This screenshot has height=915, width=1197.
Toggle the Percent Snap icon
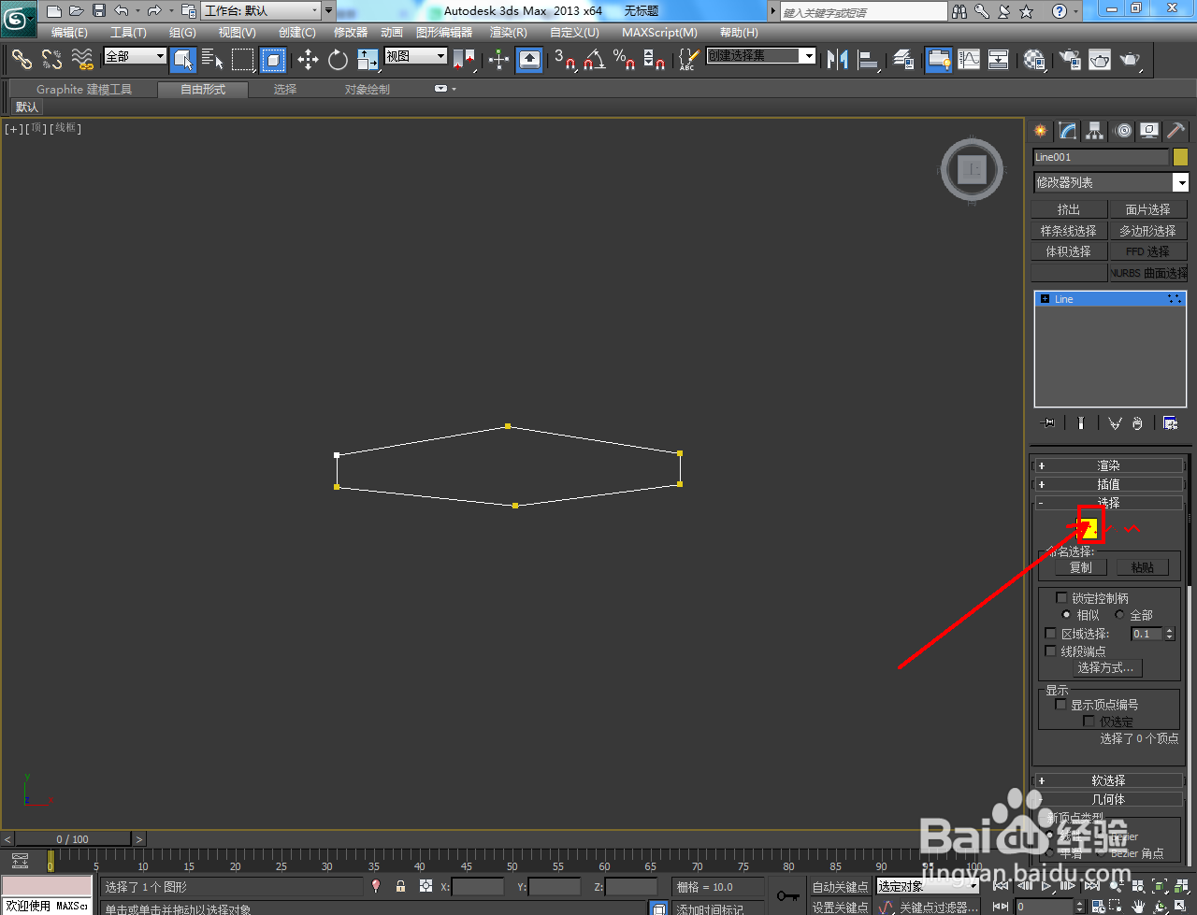(x=624, y=60)
